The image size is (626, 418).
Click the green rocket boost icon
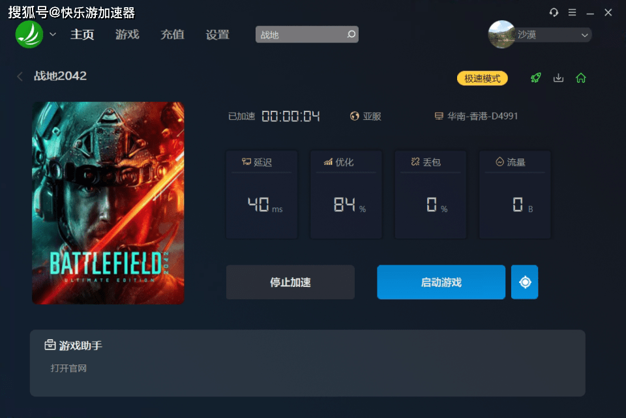(x=536, y=78)
